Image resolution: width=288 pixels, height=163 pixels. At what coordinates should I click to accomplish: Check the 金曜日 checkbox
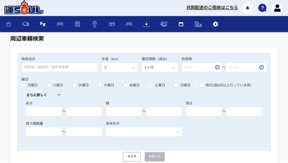[126, 85]
